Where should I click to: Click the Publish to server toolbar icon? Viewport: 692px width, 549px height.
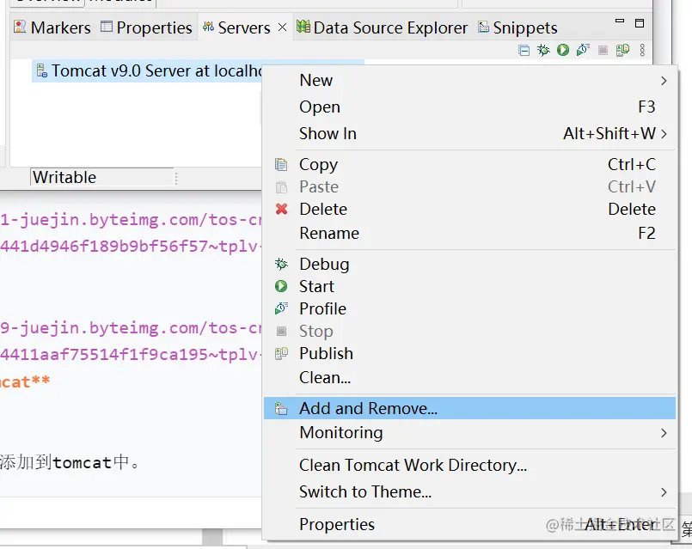(x=622, y=51)
